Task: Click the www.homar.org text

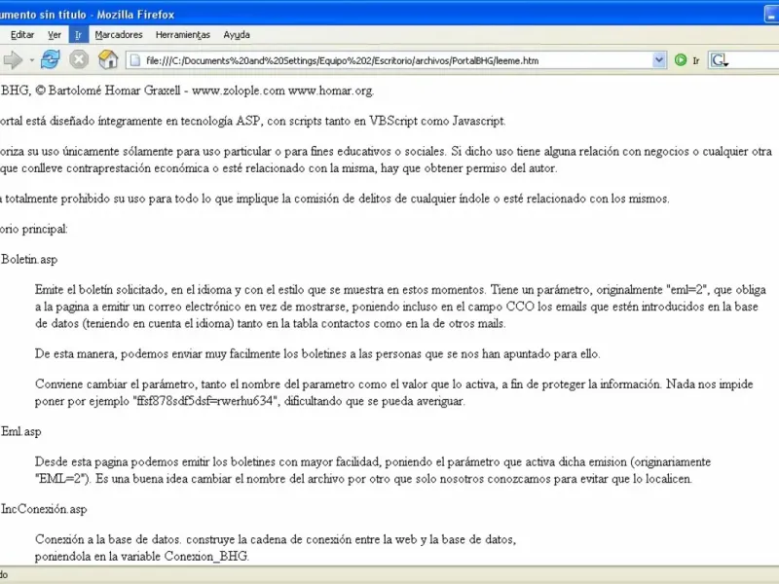Action: pyautogui.click(x=331, y=91)
